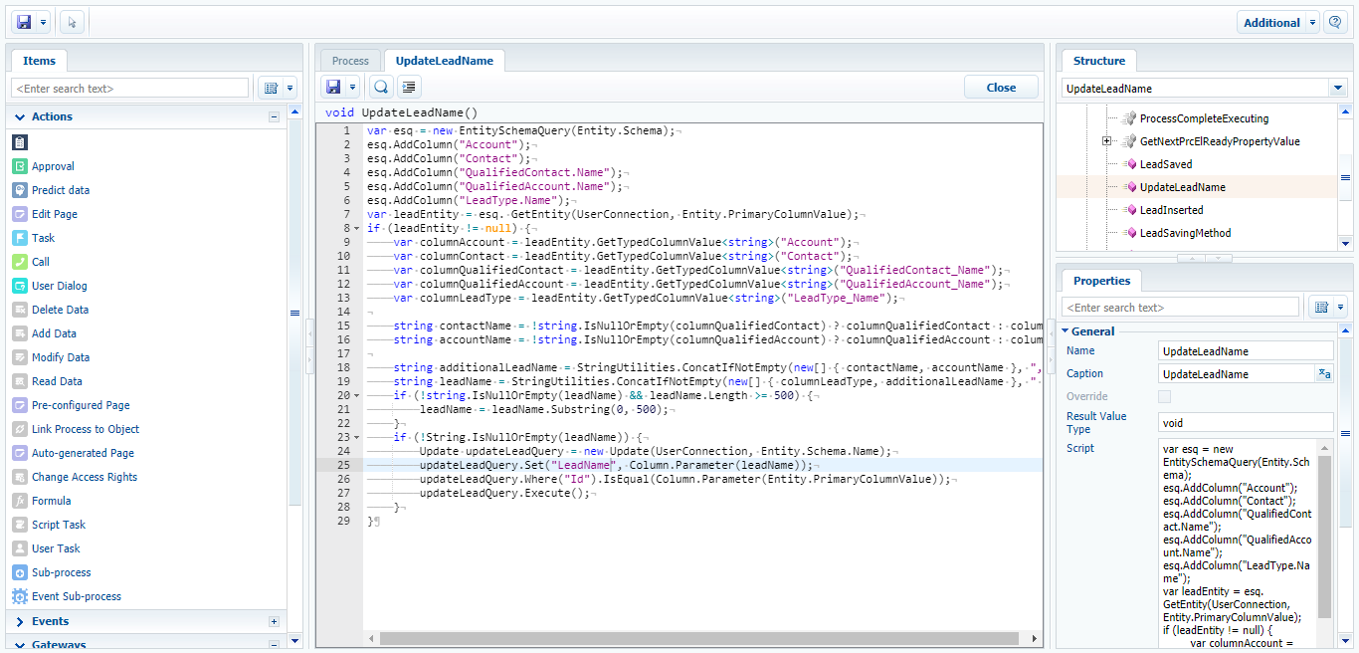Collapse the General section in Properties
Image resolution: width=1359 pixels, height=653 pixels.
[x=1065, y=330]
